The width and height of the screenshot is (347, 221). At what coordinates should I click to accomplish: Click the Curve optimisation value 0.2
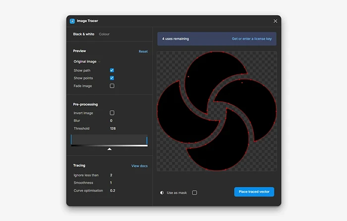(113, 191)
